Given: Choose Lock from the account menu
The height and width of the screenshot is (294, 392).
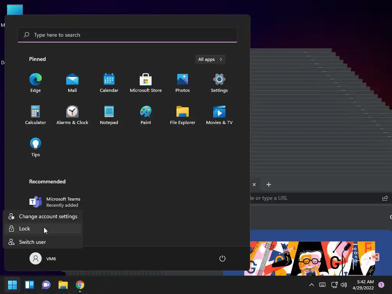Looking at the screenshot, I should click(43, 229).
